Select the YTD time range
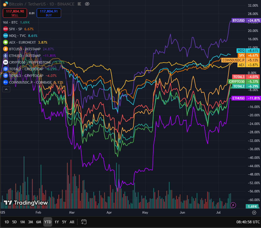 coord(48,222)
